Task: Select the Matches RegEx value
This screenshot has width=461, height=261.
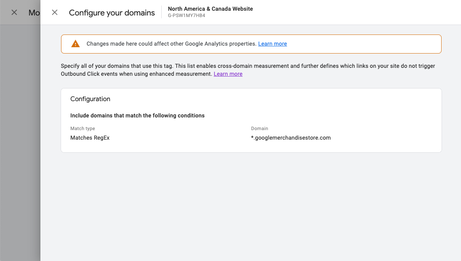Action: [x=90, y=138]
